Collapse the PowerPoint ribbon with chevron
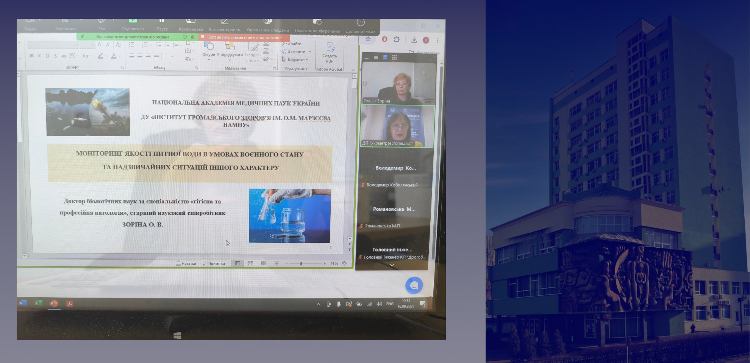Screen dimensions: 750x363 click(x=353, y=70)
